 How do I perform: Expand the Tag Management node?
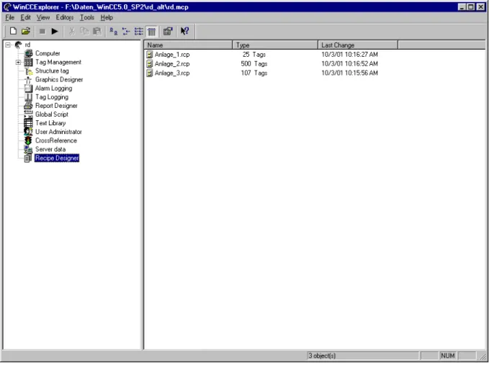18,63
